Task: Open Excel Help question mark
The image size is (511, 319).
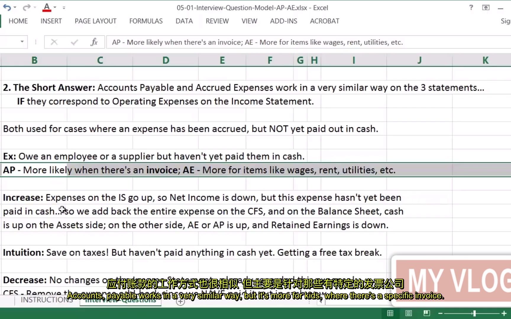Action: (x=471, y=7)
